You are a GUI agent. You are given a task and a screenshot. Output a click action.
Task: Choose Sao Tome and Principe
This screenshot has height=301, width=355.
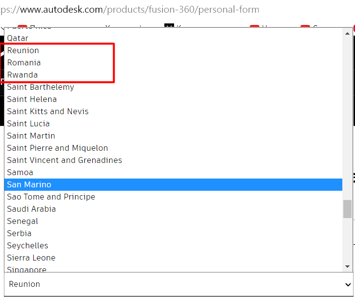(51, 197)
